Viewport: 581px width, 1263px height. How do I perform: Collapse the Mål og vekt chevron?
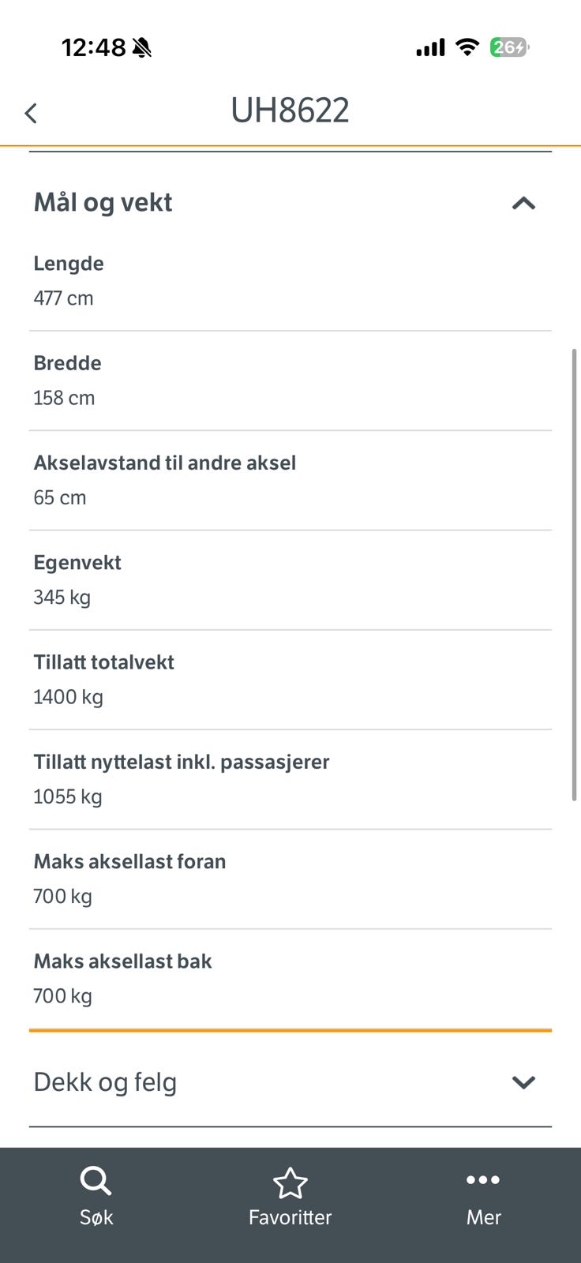pos(523,204)
